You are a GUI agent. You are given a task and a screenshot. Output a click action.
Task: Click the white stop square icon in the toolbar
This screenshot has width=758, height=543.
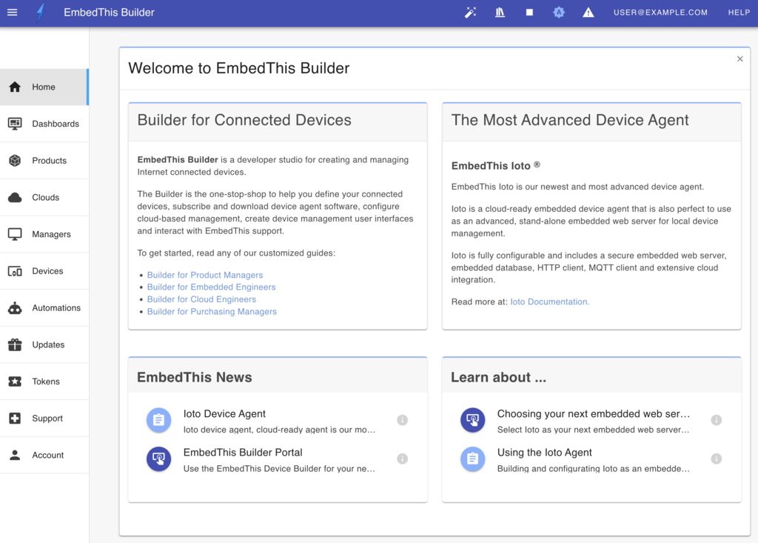click(529, 12)
